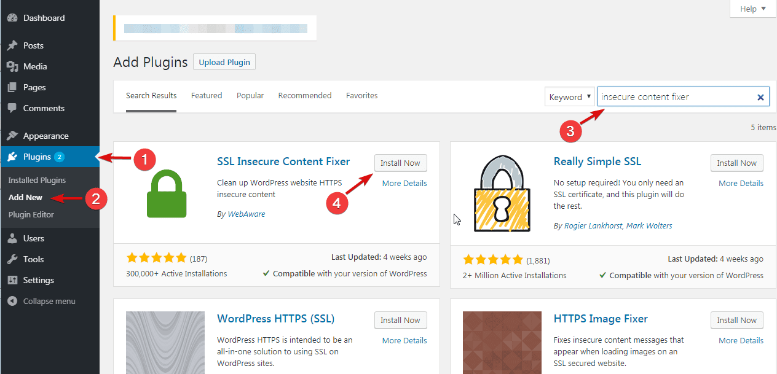Click the Settings sliders icon
Viewport: 777px width, 374px height.
12,280
